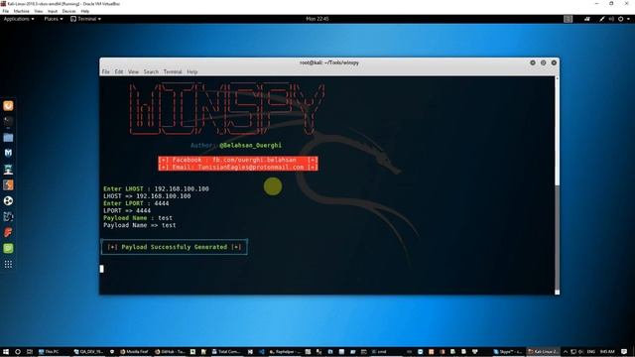This screenshot has width=635, height=357.
Task: Open the Applications menu in Kali top bar
Action: pos(19,19)
